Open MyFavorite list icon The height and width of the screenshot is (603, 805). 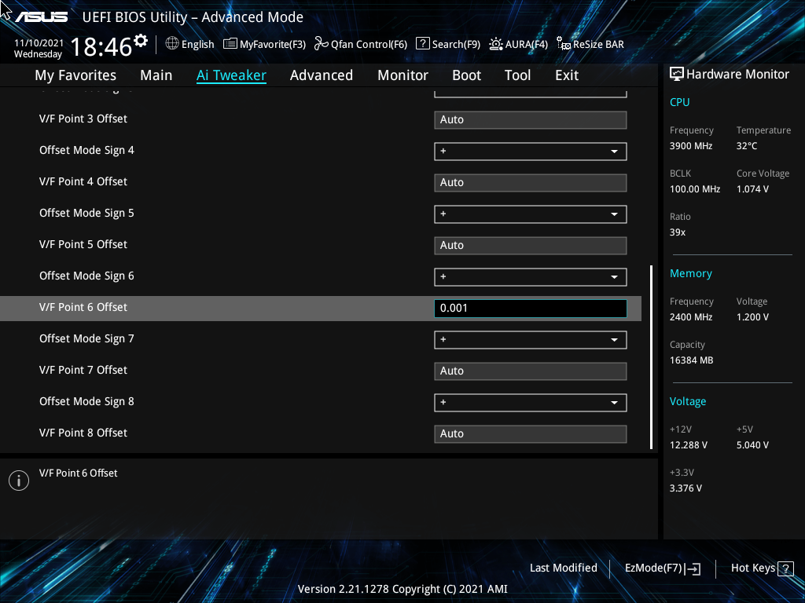coord(230,44)
